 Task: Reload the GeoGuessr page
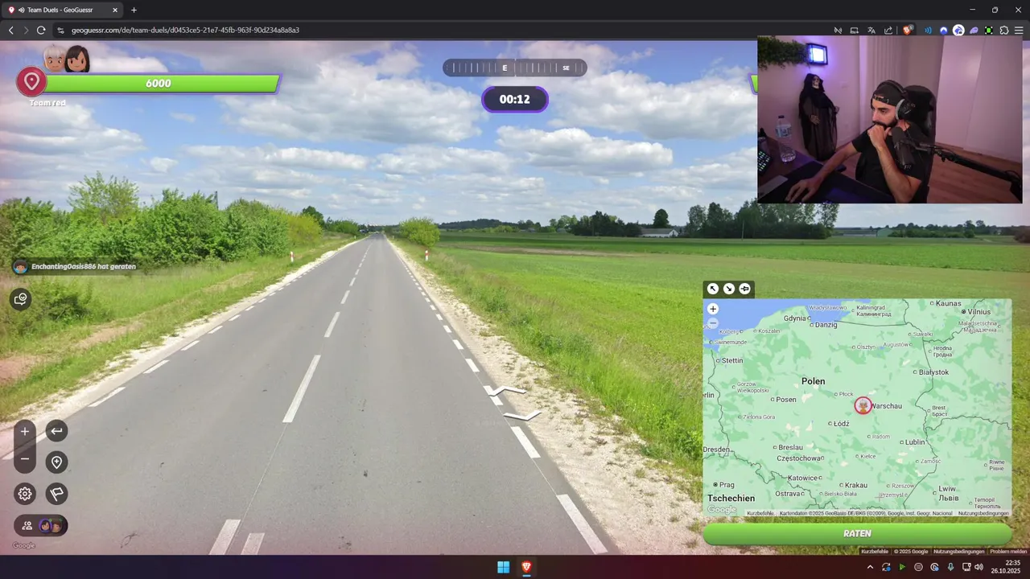point(41,30)
